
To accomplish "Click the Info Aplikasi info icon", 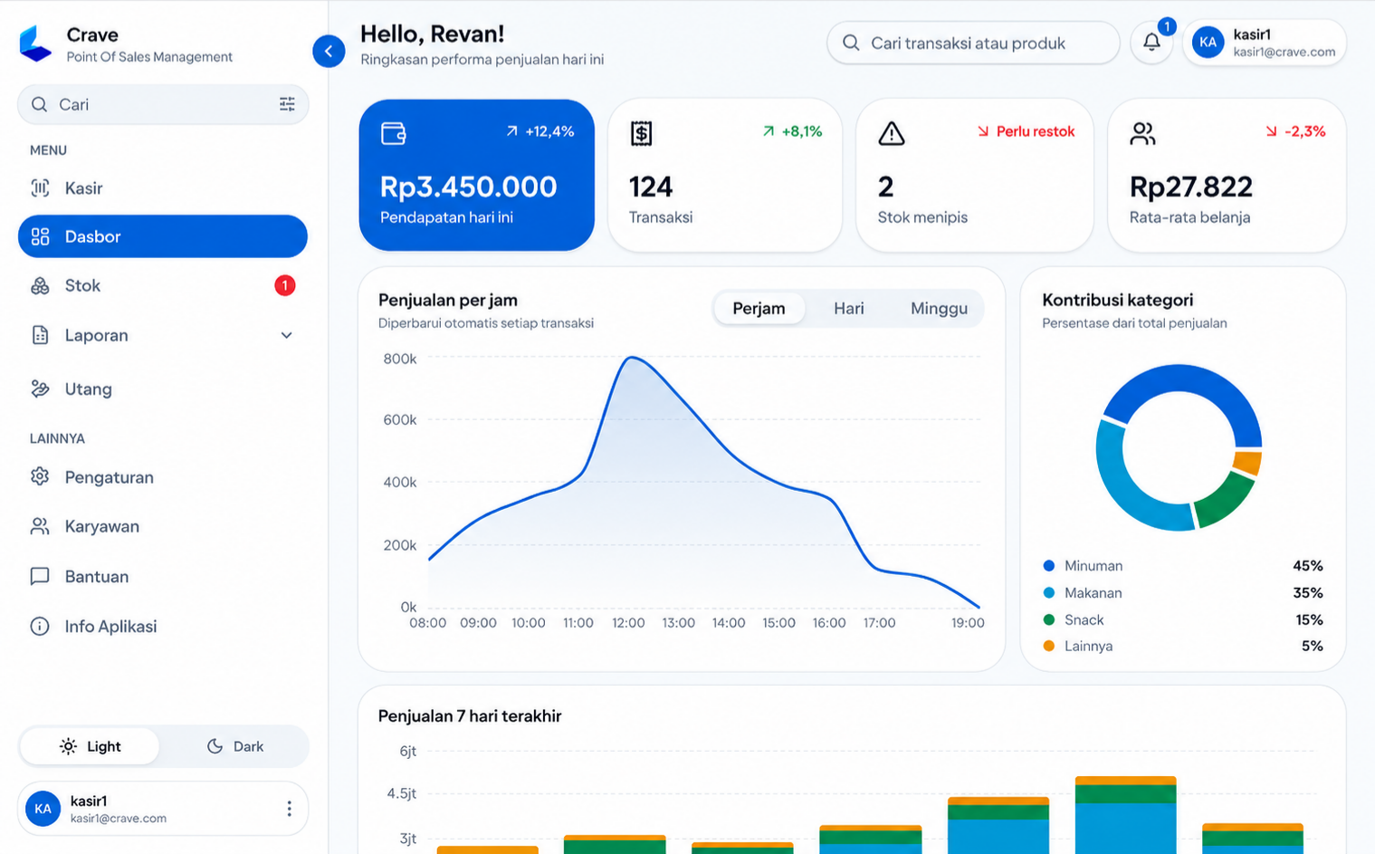I will 40,626.
